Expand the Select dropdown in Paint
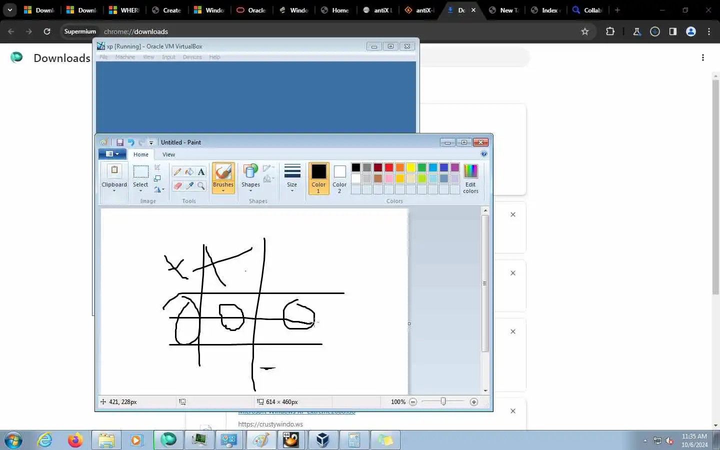This screenshot has width=720, height=450. [x=140, y=187]
